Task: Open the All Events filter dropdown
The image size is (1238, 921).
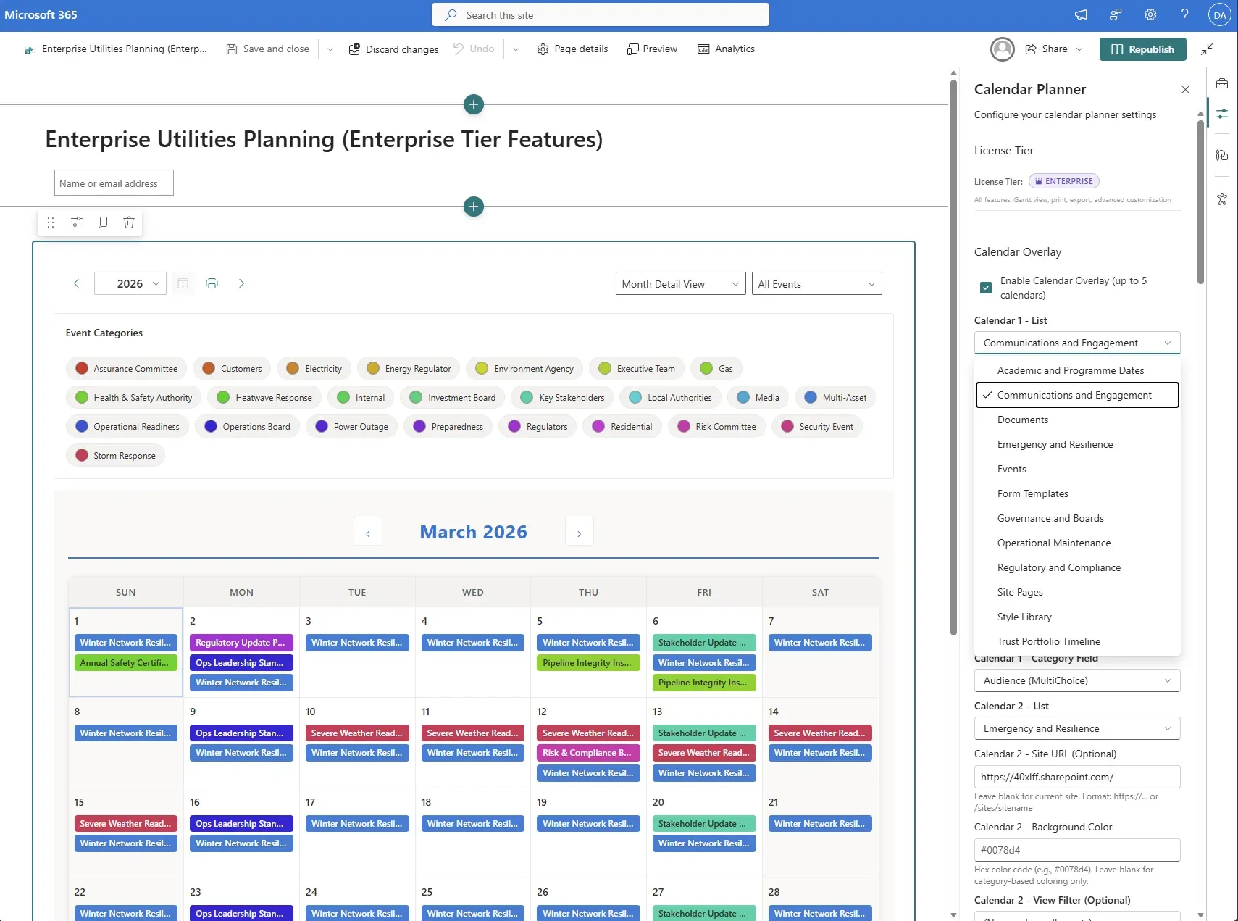Action: (816, 283)
